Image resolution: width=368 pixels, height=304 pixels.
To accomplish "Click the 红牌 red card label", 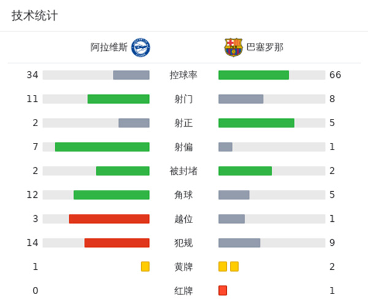I will click(x=184, y=291).
